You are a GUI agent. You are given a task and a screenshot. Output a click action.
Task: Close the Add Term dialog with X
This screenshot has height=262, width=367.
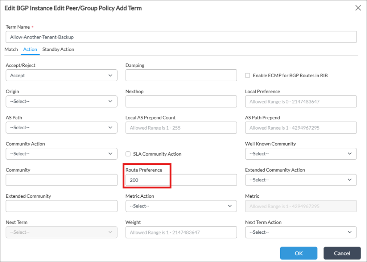358,8
